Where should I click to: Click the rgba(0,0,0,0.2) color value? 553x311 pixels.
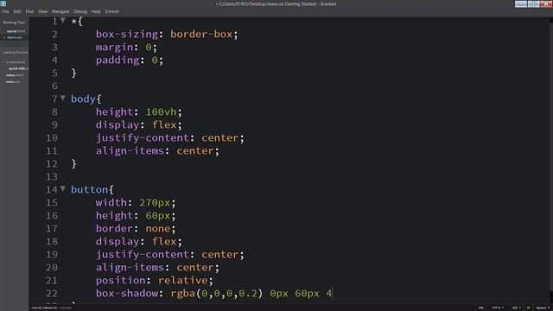pos(217,294)
